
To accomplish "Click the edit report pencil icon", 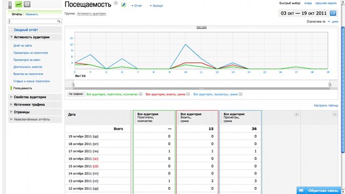I will 123,5.
